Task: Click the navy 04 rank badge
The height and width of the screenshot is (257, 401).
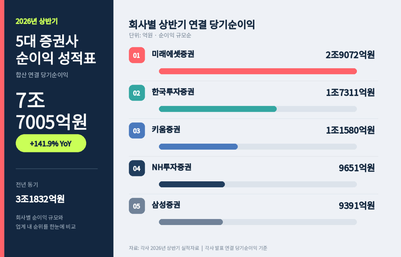Action: tap(137, 168)
